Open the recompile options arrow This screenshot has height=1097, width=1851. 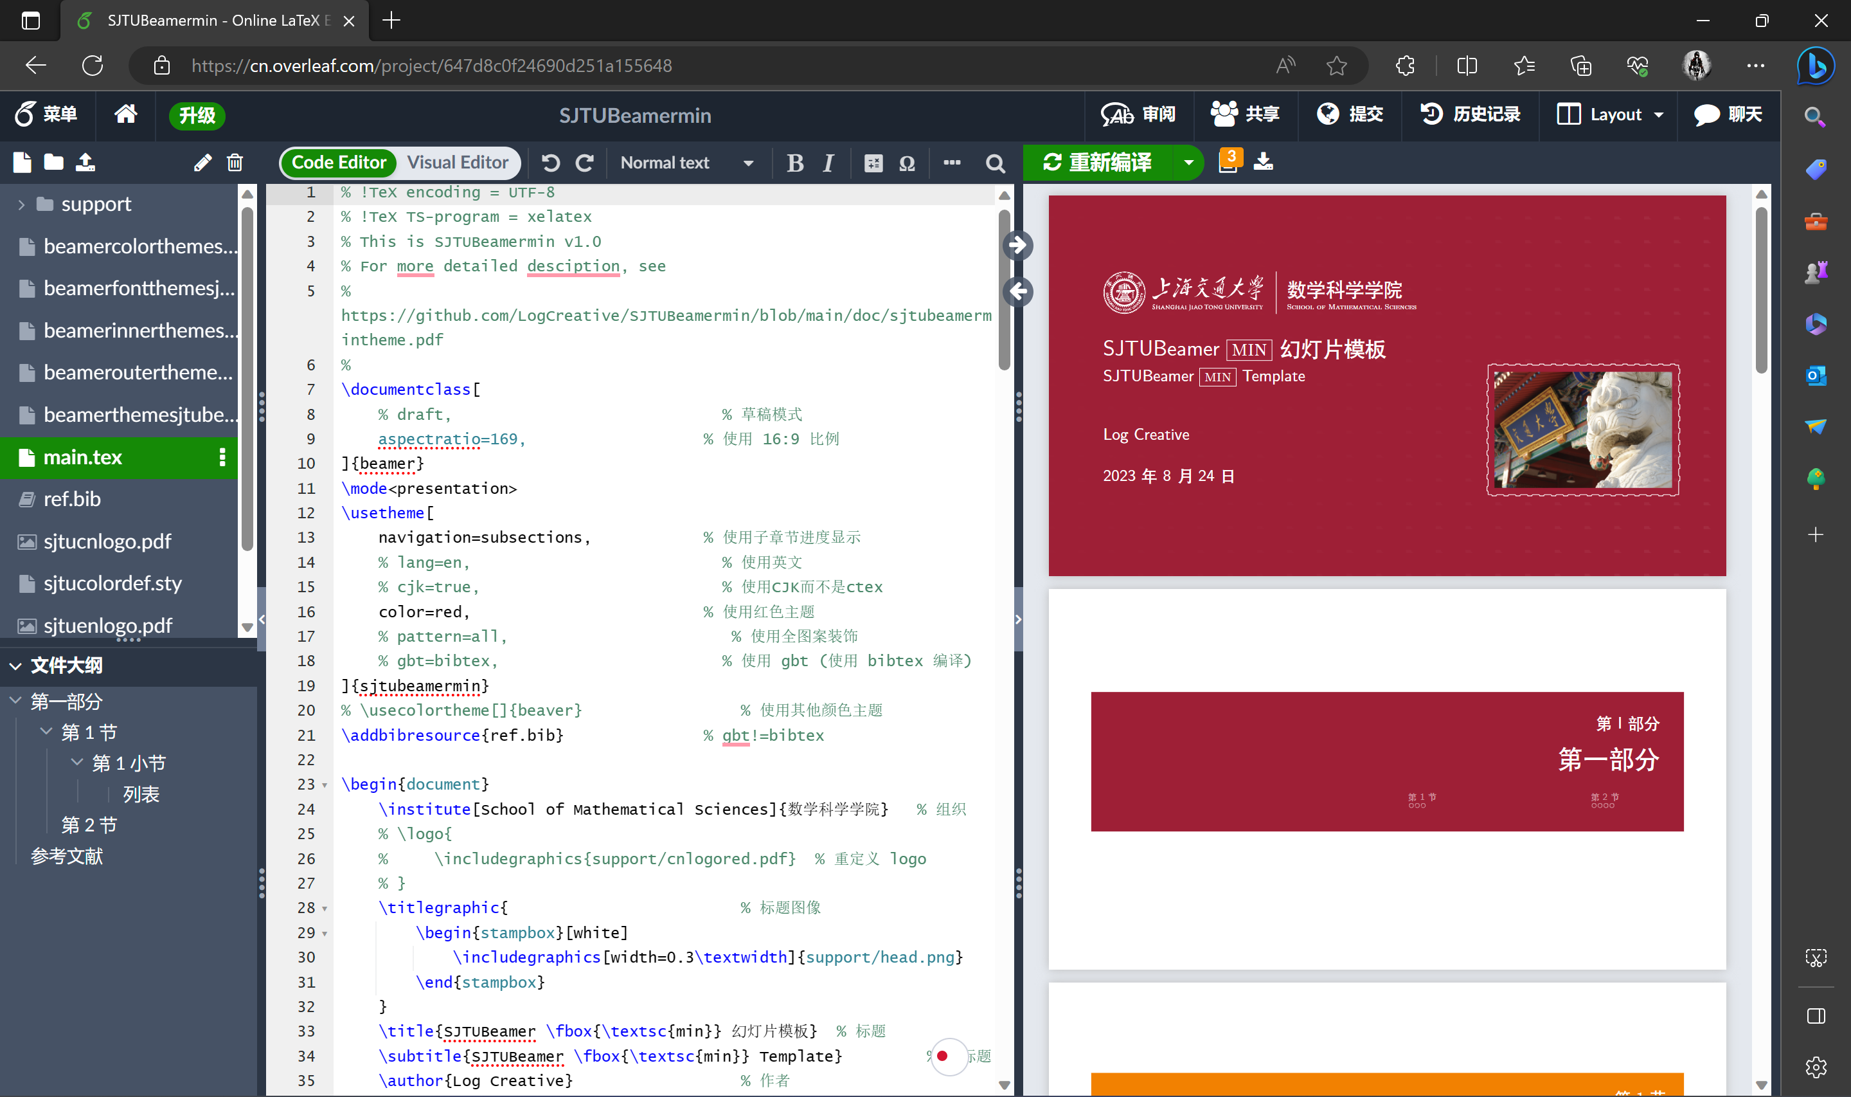tap(1188, 163)
